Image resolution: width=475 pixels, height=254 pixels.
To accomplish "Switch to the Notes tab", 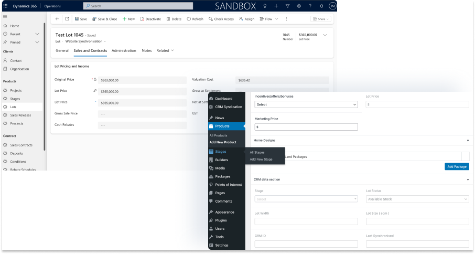I will pyautogui.click(x=147, y=50).
